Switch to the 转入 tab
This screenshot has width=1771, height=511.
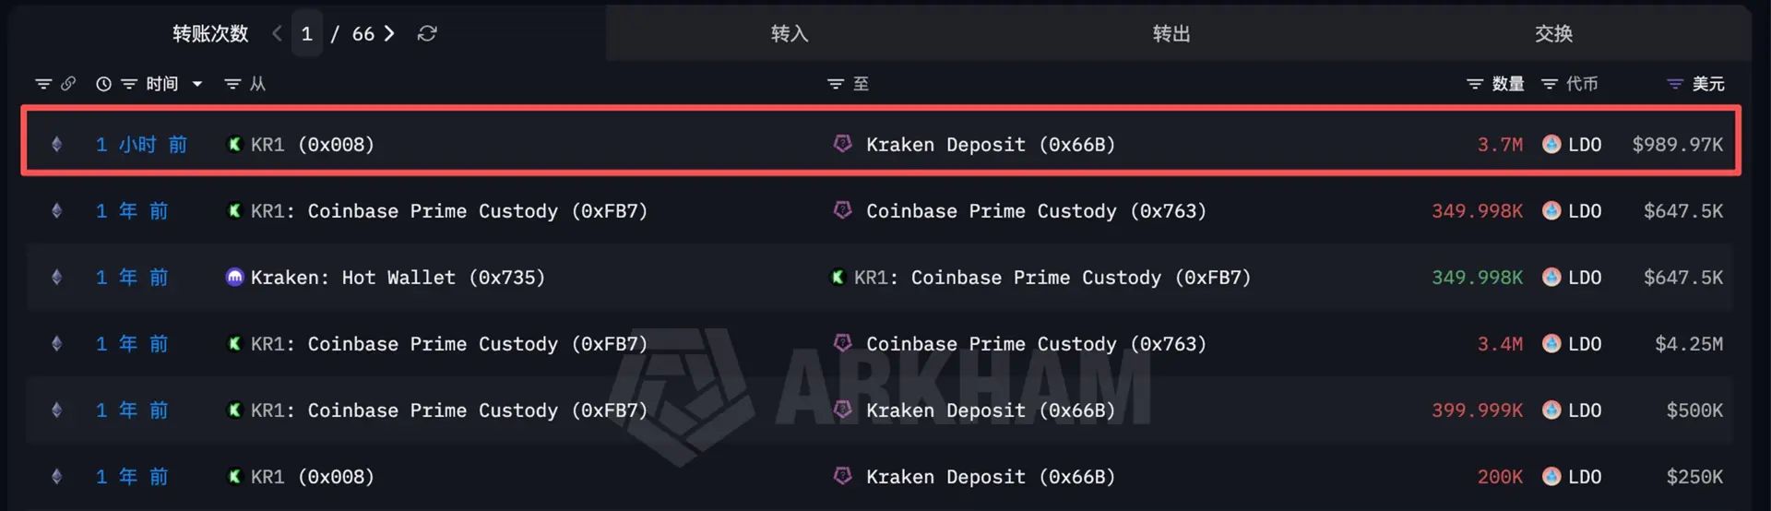point(790,34)
